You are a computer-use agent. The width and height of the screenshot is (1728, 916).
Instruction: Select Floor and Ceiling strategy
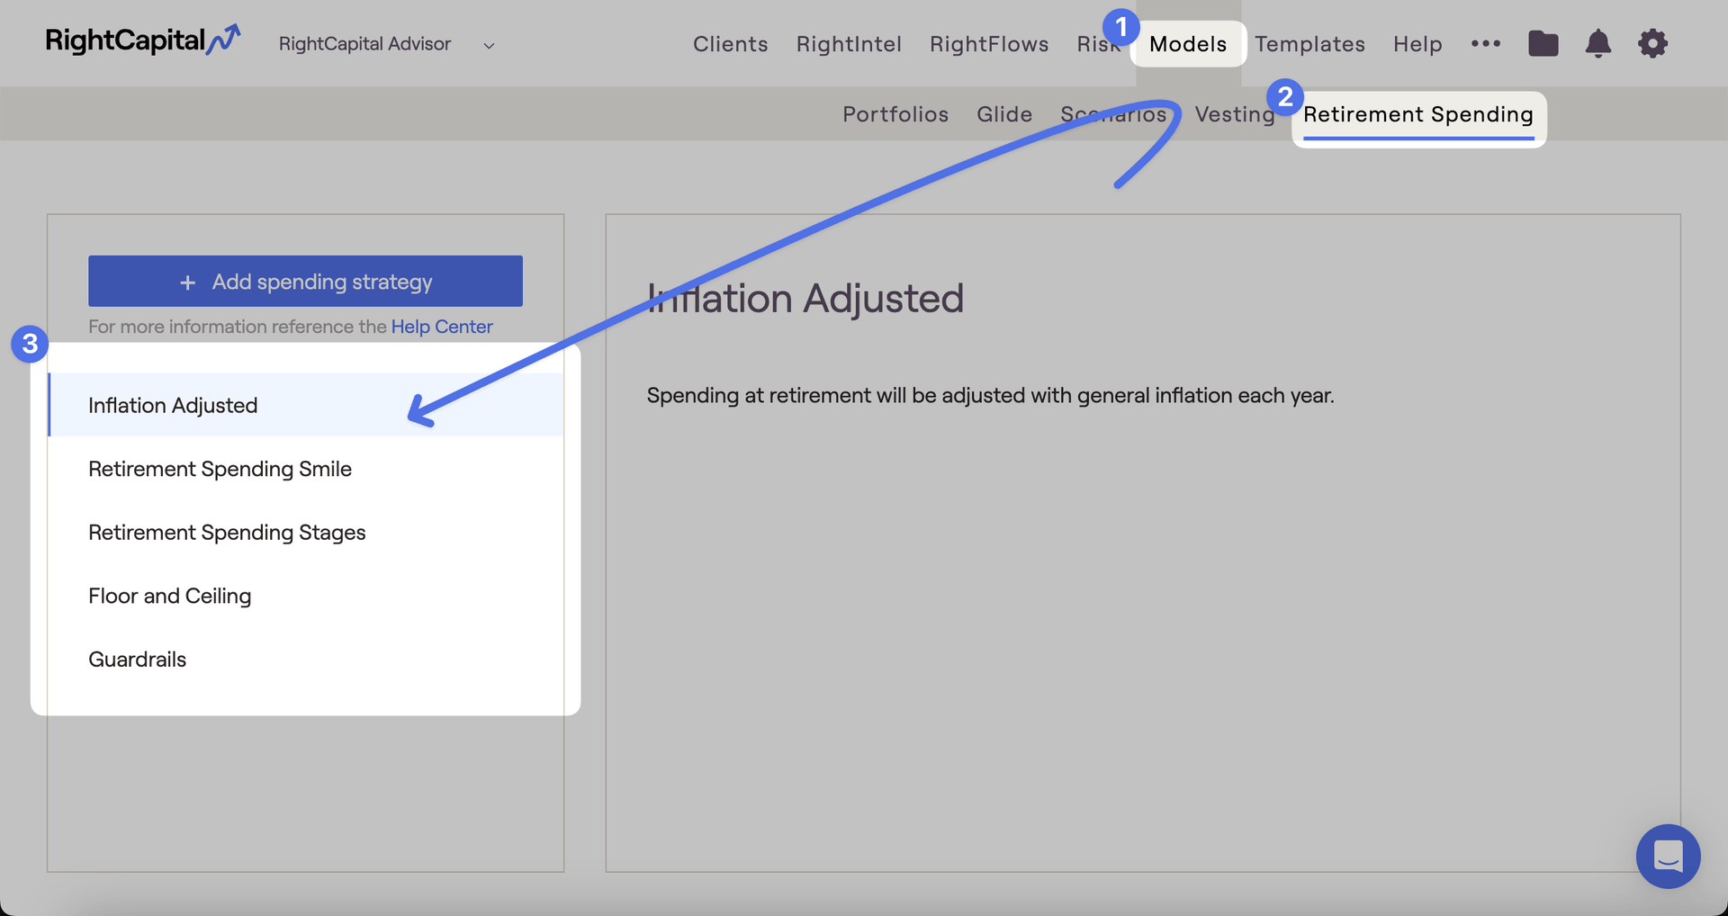tap(306, 596)
